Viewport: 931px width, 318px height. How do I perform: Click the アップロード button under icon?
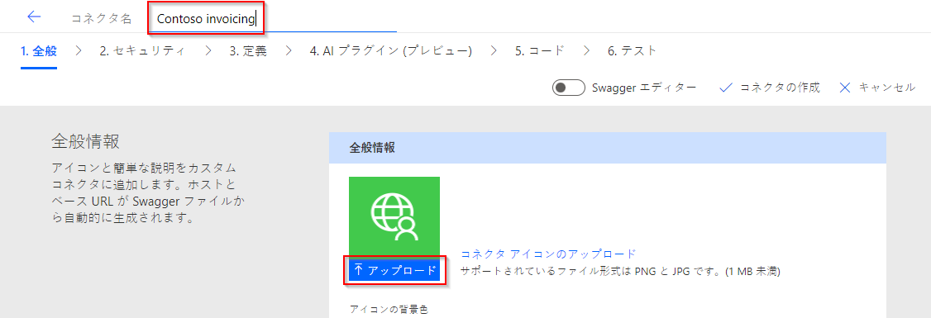394,271
